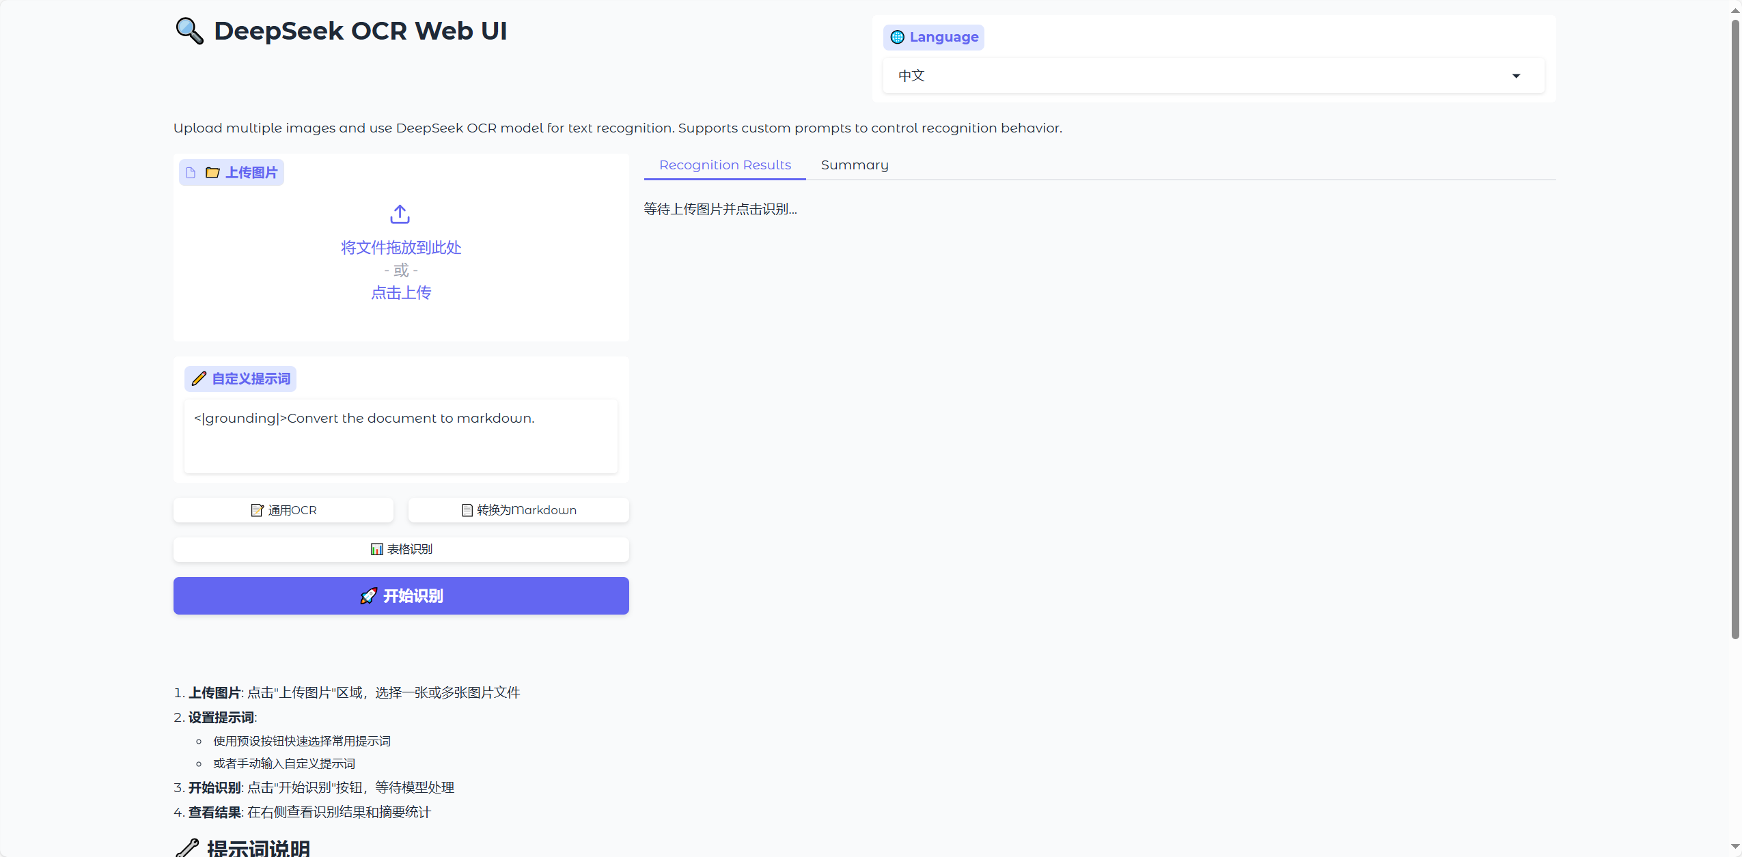
Task: Click the 表格识别 preset button
Action: pos(400,548)
